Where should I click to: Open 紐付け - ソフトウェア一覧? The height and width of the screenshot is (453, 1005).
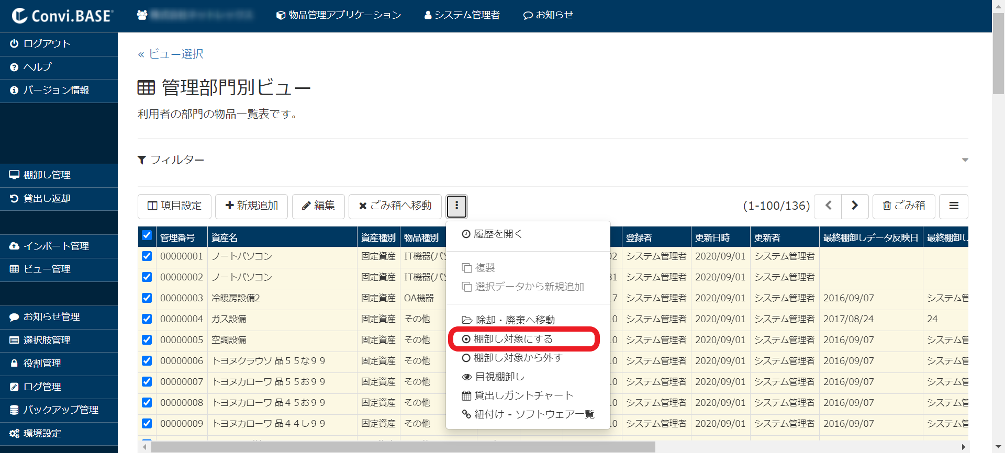(528, 414)
